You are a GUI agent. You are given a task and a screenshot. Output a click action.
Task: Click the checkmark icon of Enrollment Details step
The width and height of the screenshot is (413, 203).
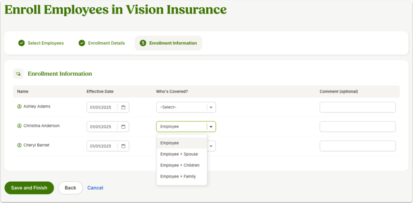(82, 43)
